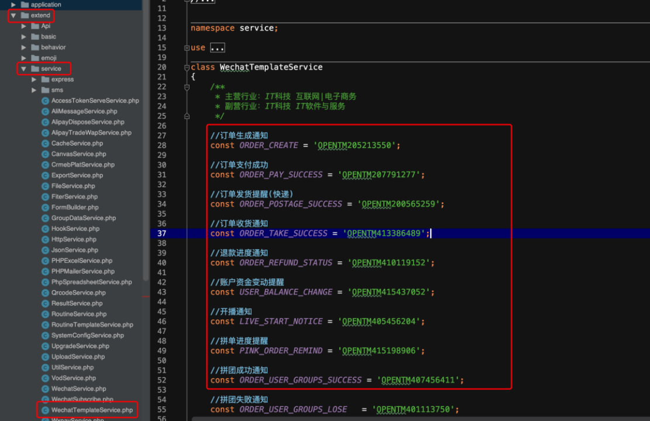Open UpgradeService.php in the tree
Image resolution: width=650 pixels, height=421 pixels.
coord(80,346)
